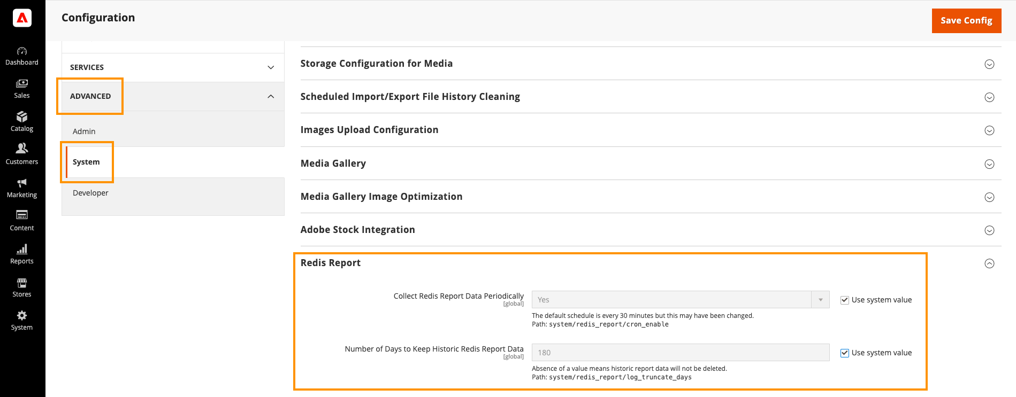
Task: Collapse Redis Report section chevron
Action: tap(989, 263)
